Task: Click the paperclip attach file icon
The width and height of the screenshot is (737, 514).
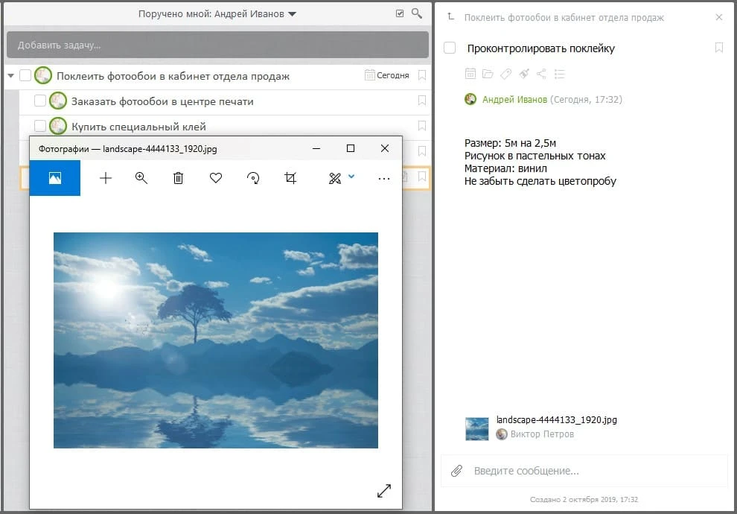Action: pos(457,471)
